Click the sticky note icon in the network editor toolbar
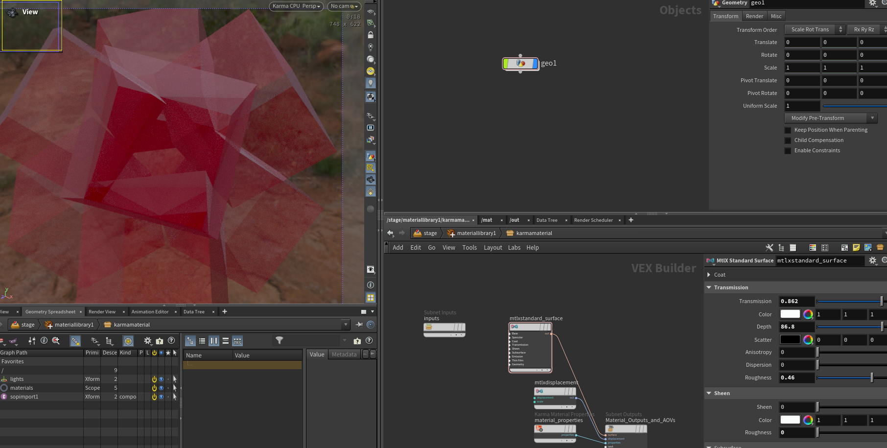The height and width of the screenshot is (448, 887). 856,248
